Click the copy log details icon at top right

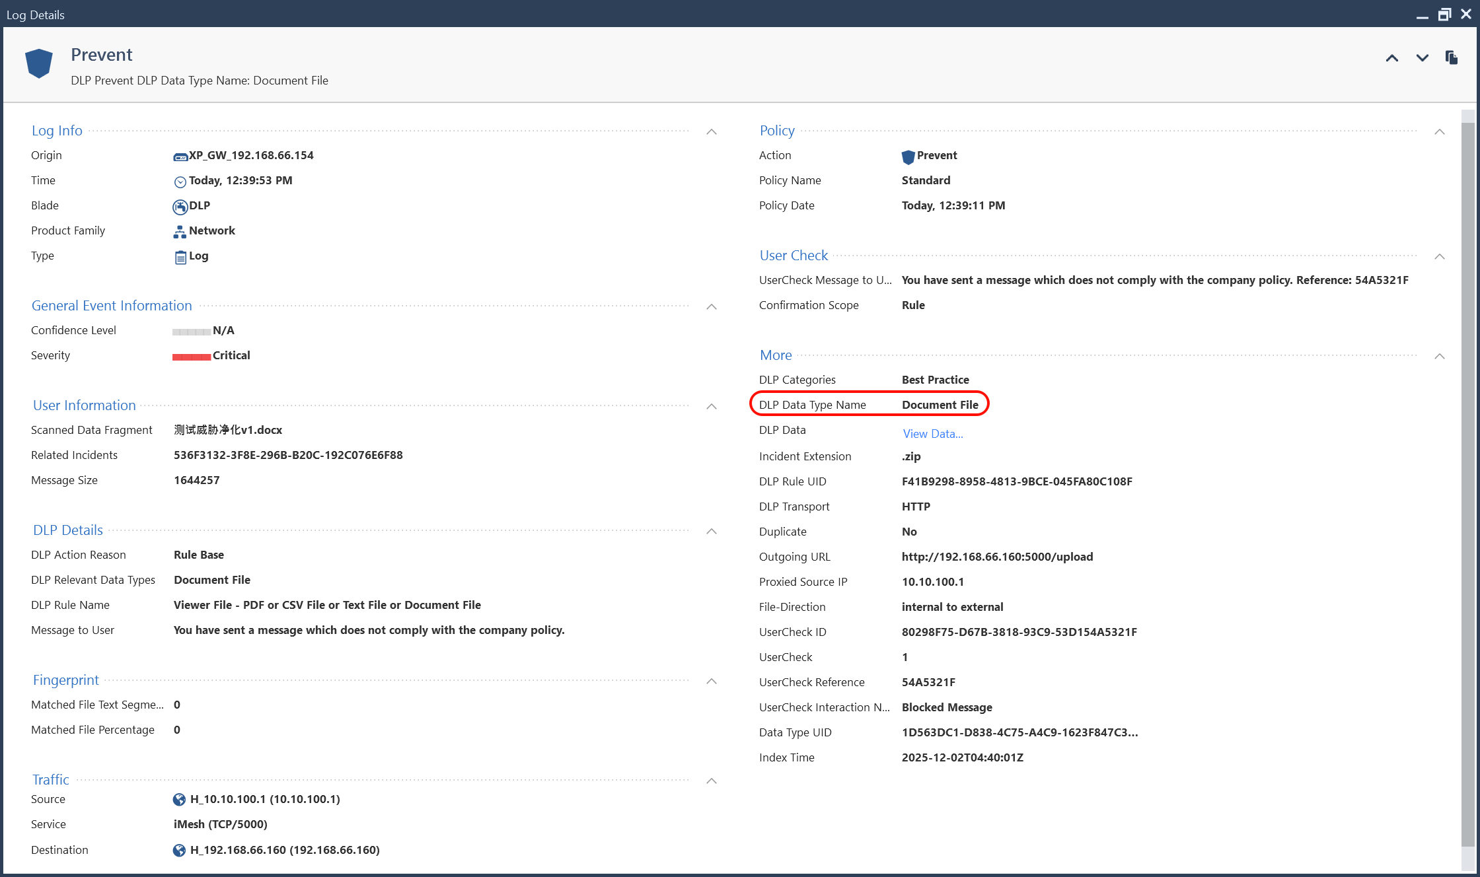(x=1451, y=58)
